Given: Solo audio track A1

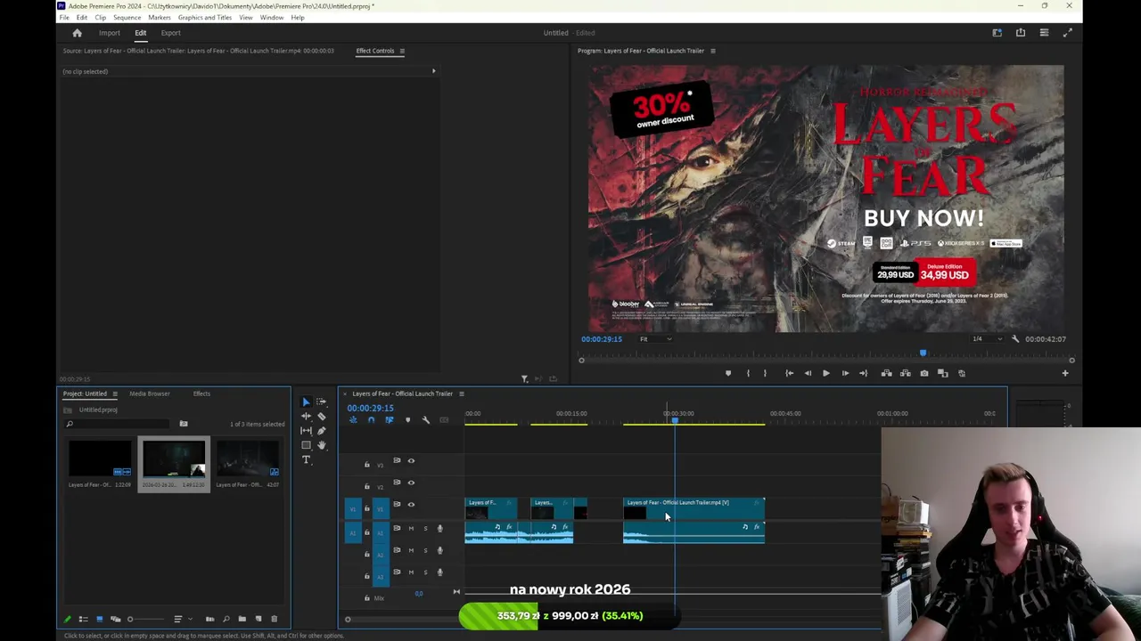Looking at the screenshot, I should coord(425,528).
